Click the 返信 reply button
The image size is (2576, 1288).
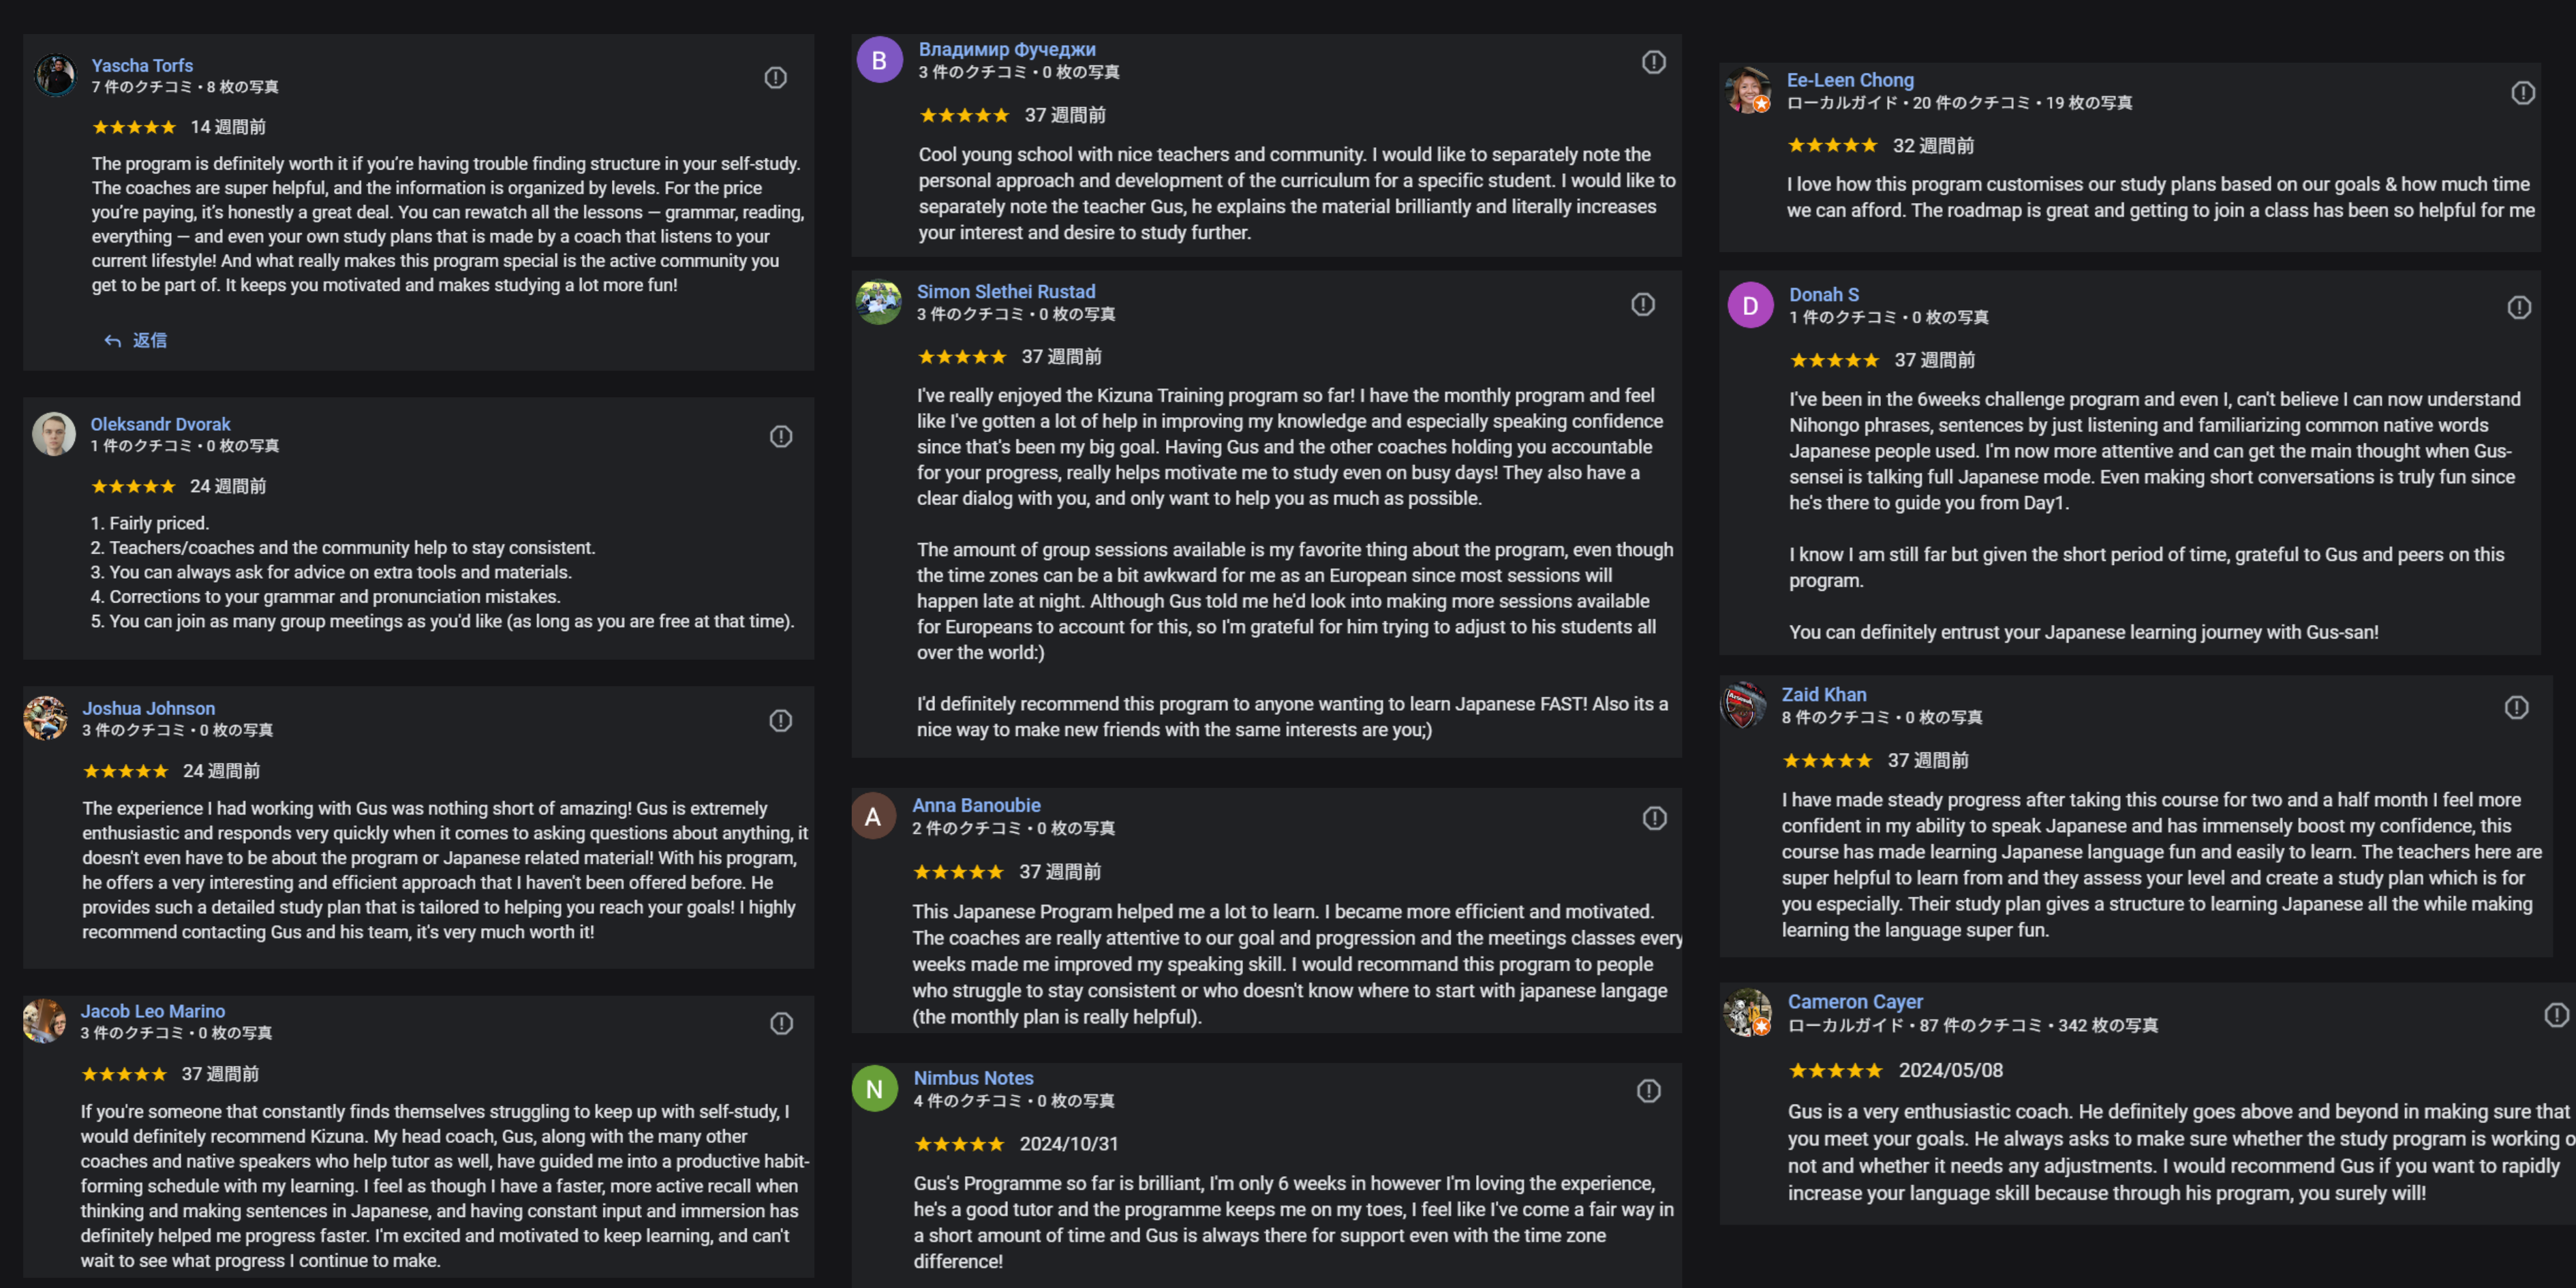(x=136, y=341)
